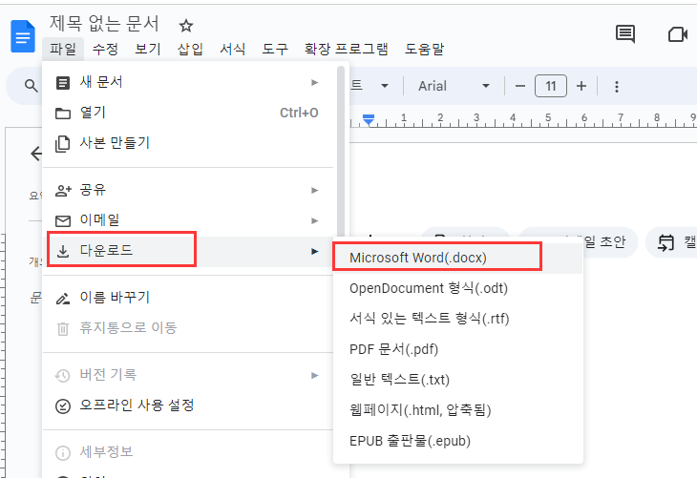Open the three-dot more options toolbar icon
Image resolution: width=697 pixels, height=478 pixels.
click(617, 87)
